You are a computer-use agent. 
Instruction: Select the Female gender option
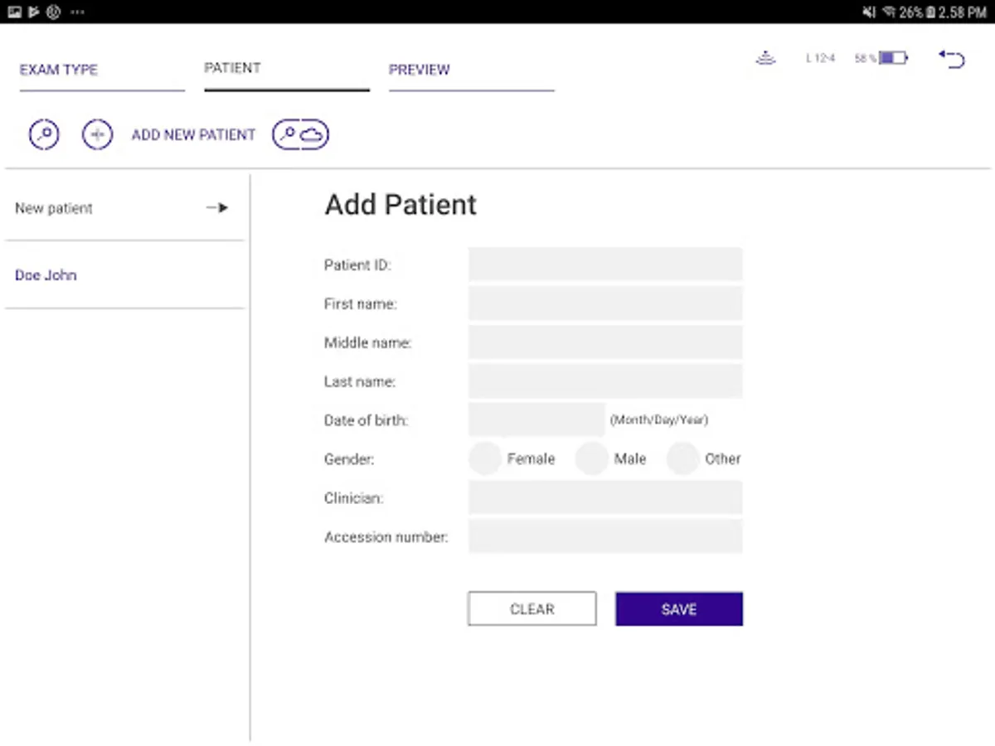(x=485, y=458)
